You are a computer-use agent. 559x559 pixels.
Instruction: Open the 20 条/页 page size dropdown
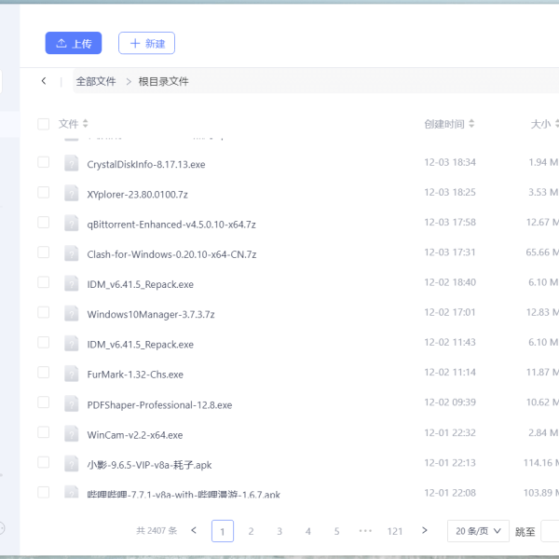(478, 531)
